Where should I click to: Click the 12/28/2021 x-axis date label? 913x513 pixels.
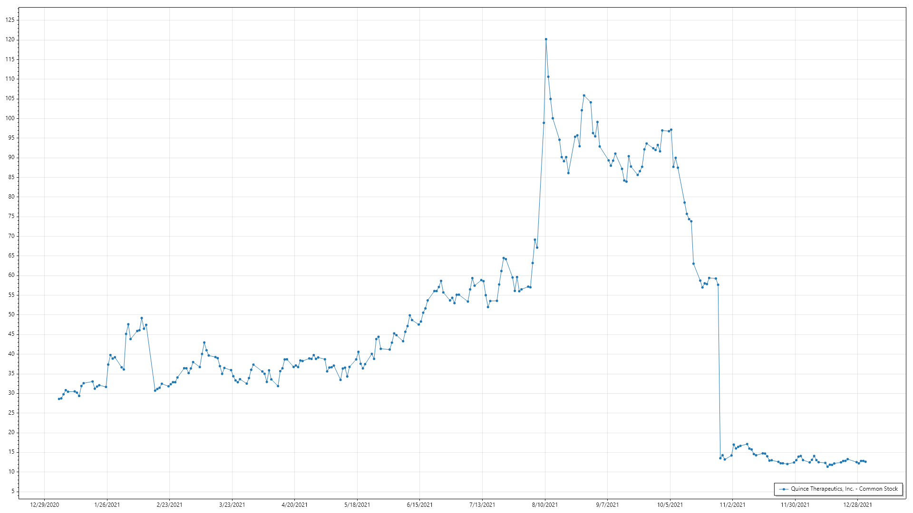[x=857, y=504]
